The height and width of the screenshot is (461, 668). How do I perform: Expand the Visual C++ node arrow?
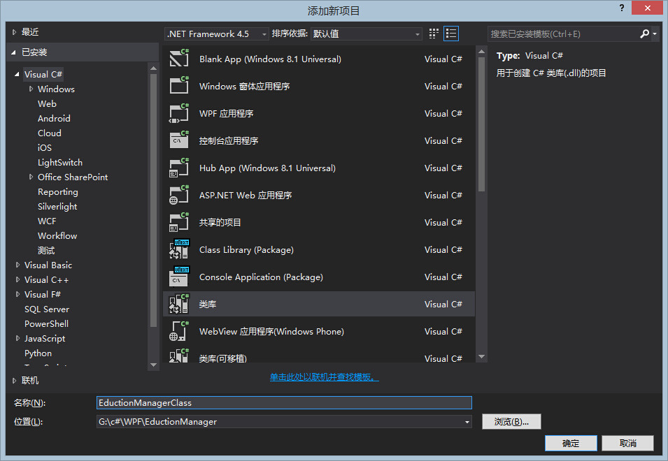tap(17, 280)
